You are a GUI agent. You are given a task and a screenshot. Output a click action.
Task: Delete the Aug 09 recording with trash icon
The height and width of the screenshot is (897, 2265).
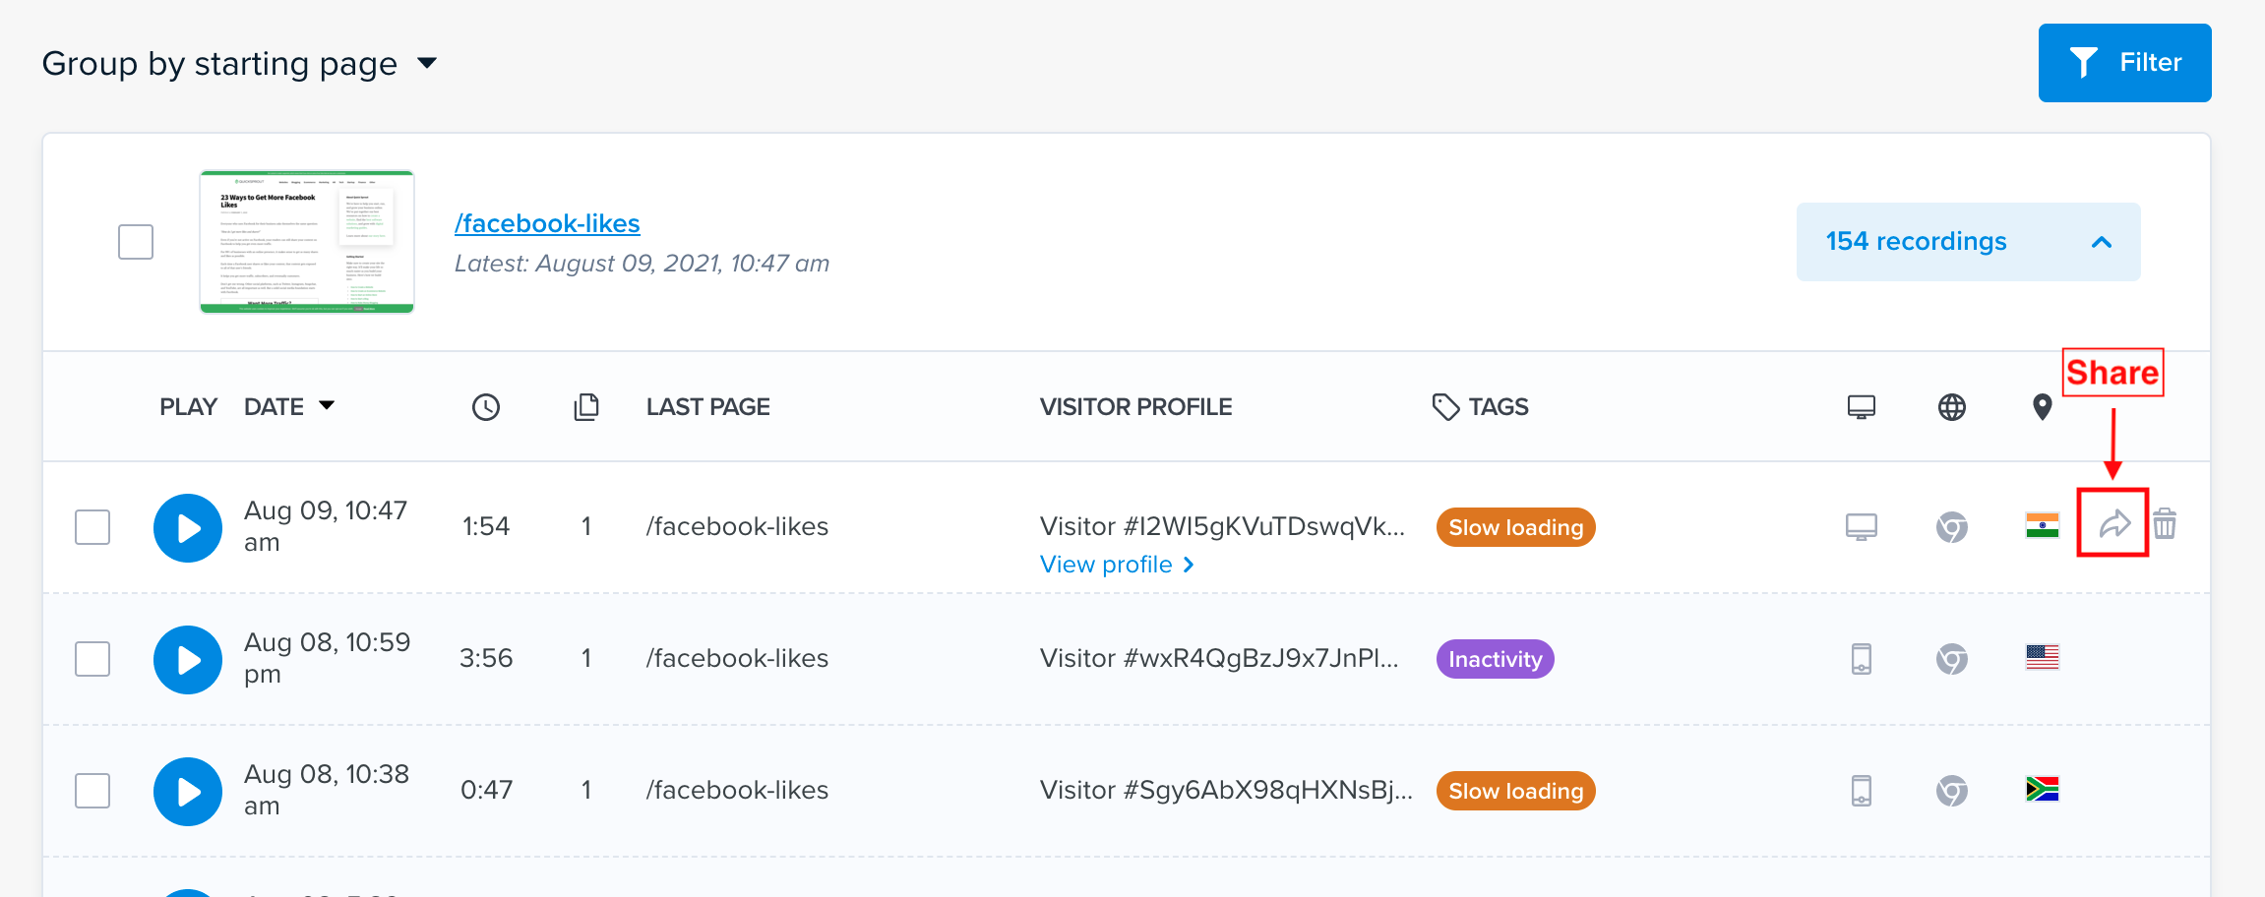pyautogui.click(x=2165, y=523)
